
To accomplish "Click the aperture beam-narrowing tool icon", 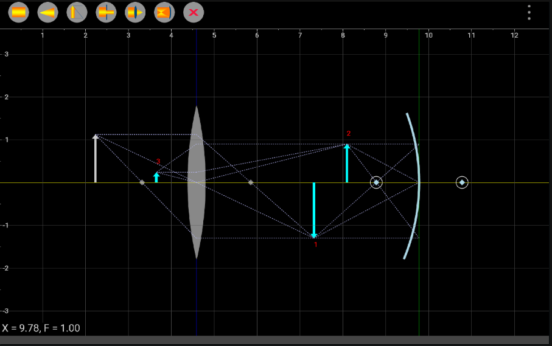I will pyautogui.click(x=106, y=12).
